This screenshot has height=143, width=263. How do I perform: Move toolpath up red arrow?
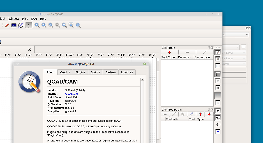200,114
